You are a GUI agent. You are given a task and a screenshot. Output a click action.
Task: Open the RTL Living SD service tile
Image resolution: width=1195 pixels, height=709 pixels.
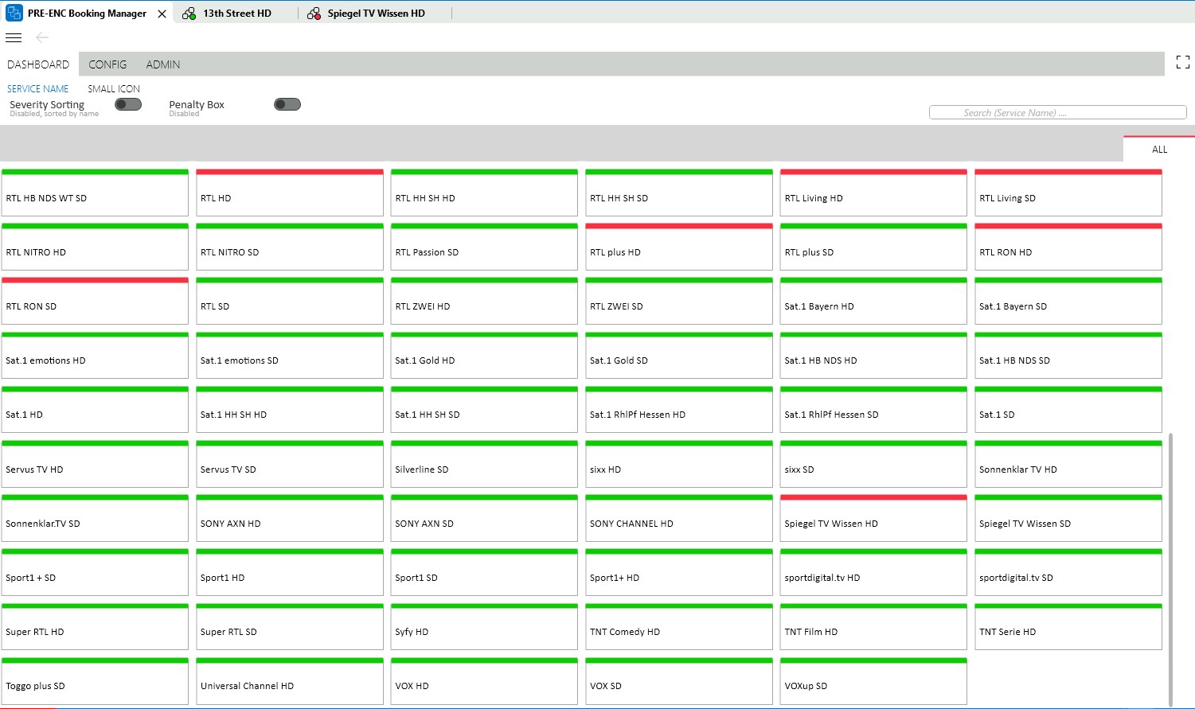coord(1068,193)
